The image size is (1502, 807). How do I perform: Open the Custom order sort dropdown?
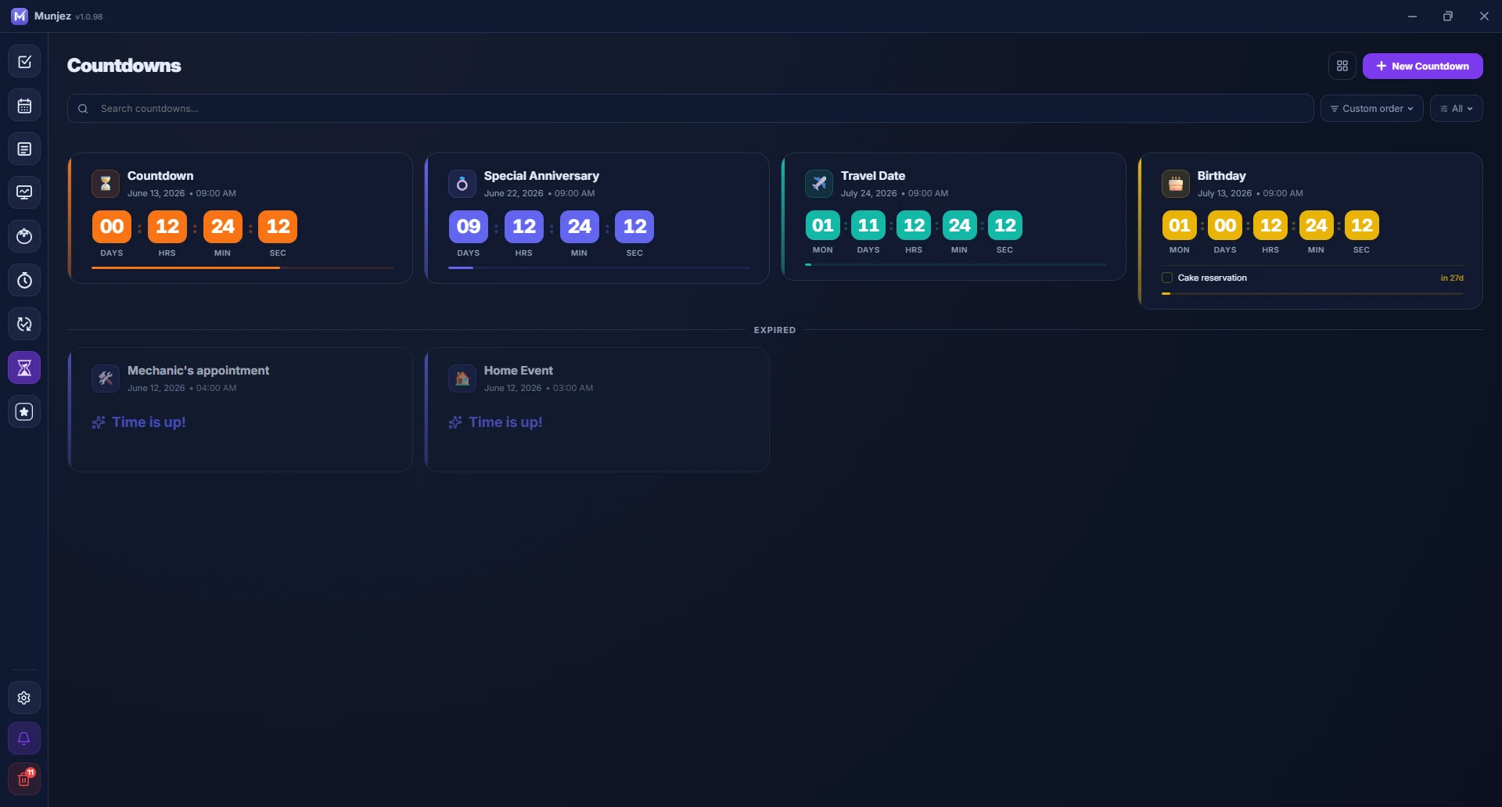(1372, 109)
